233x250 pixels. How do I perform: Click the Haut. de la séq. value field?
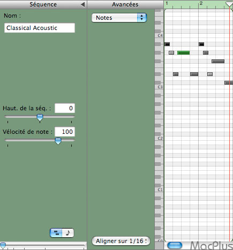pyautogui.click(x=65, y=108)
